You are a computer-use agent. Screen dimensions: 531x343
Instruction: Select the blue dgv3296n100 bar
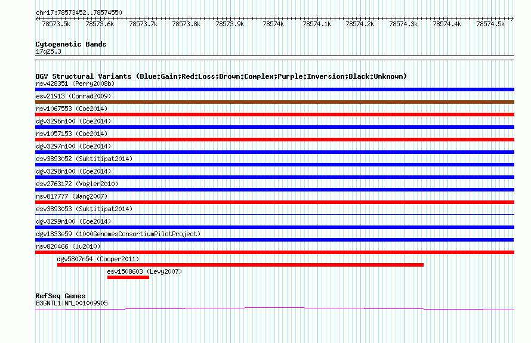pyautogui.click(x=274, y=127)
